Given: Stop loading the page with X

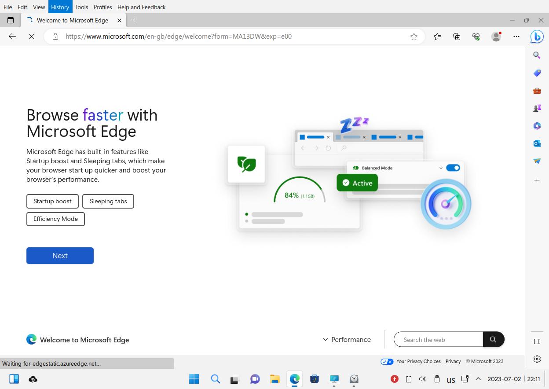Looking at the screenshot, I should [x=32, y=37].
